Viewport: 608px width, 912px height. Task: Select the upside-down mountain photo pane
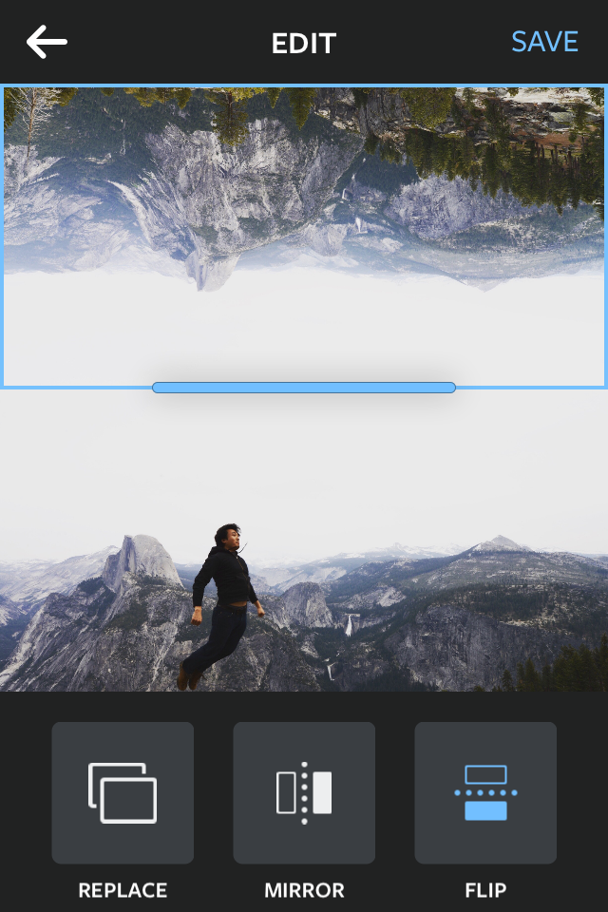click(304, 236)
